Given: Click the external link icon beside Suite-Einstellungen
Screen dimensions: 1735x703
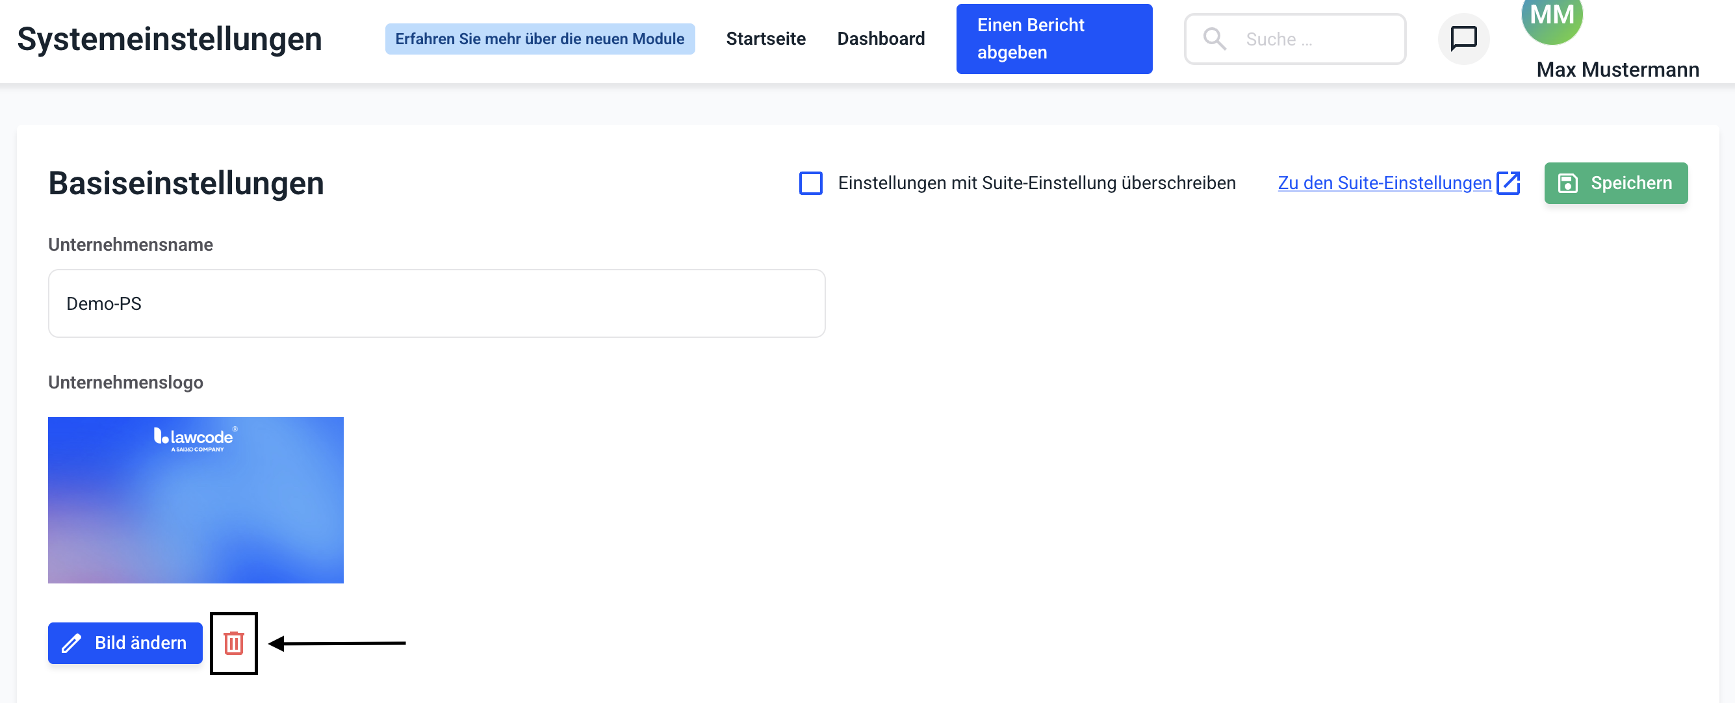Looking at the screenshot, I should 1508,183.
